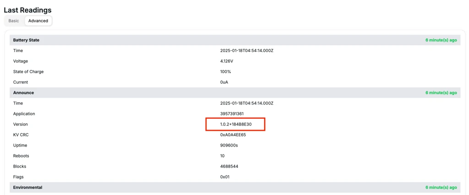Click the Reboots row label

(21, 156)
